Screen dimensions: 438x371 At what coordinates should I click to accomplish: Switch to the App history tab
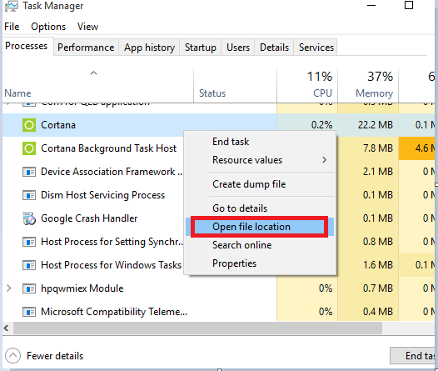coord(149,48)
